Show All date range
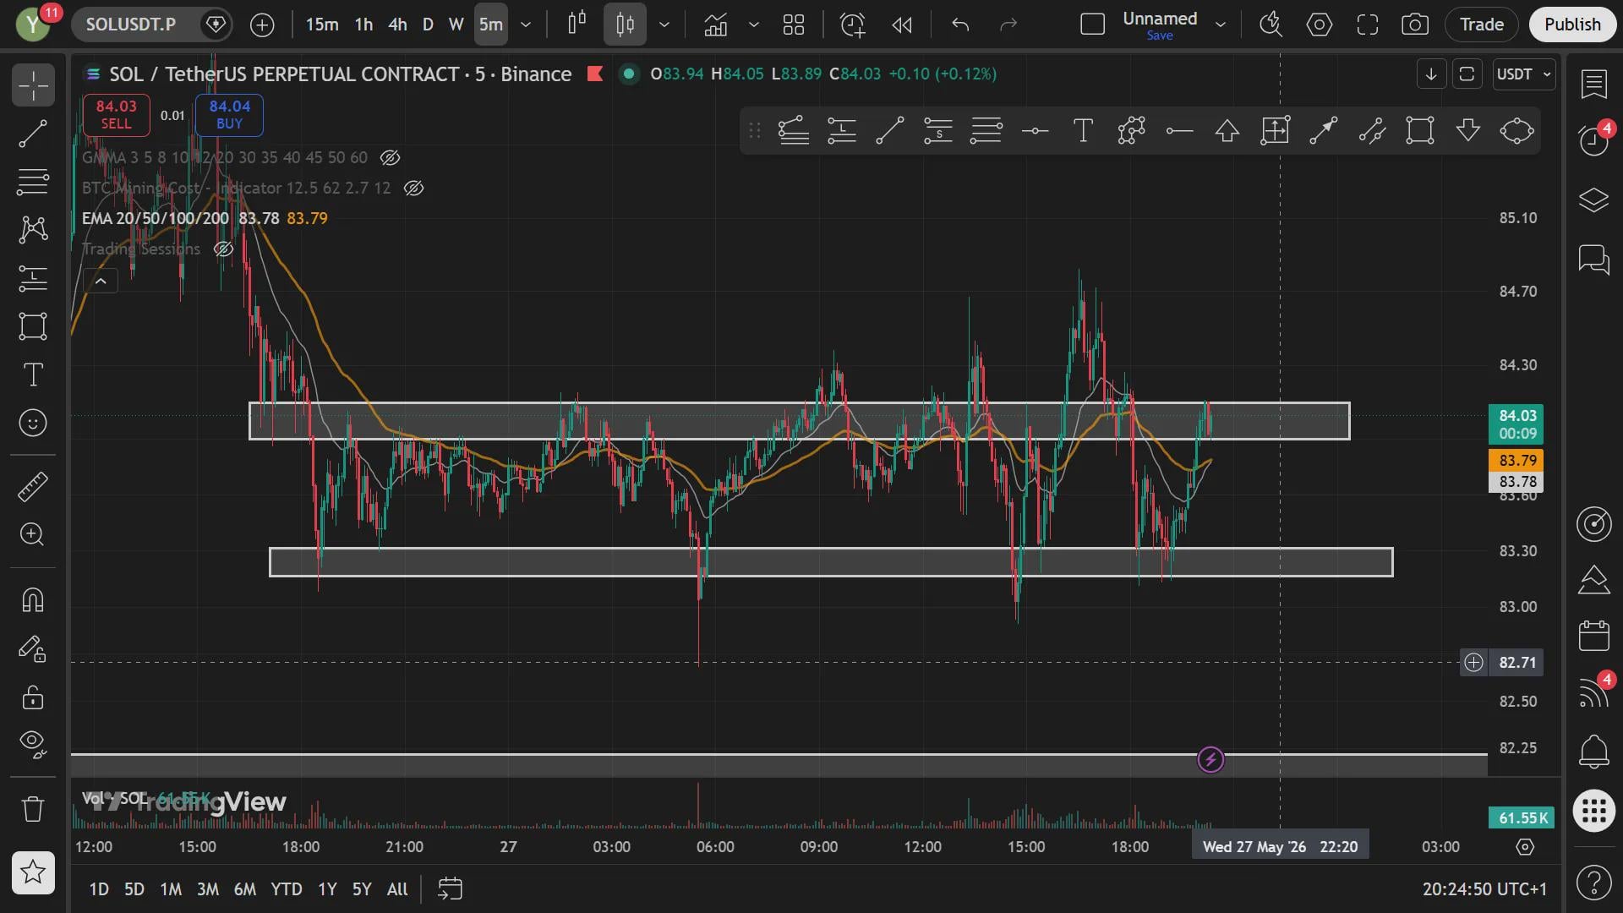This screenshot has height=913, width=1623. (x=397, y=889)
